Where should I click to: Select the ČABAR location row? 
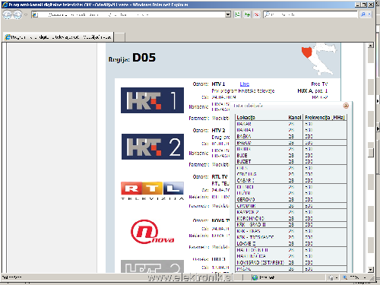pyautogui.click(x=290, y=181)
